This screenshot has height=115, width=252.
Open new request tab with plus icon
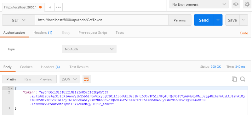tap(50, 7)
